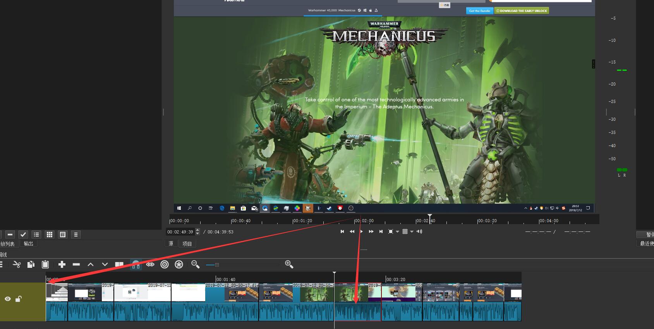Switch to the 输出 tab
Screen dimensions: 654x329
(x=28, y=243)
